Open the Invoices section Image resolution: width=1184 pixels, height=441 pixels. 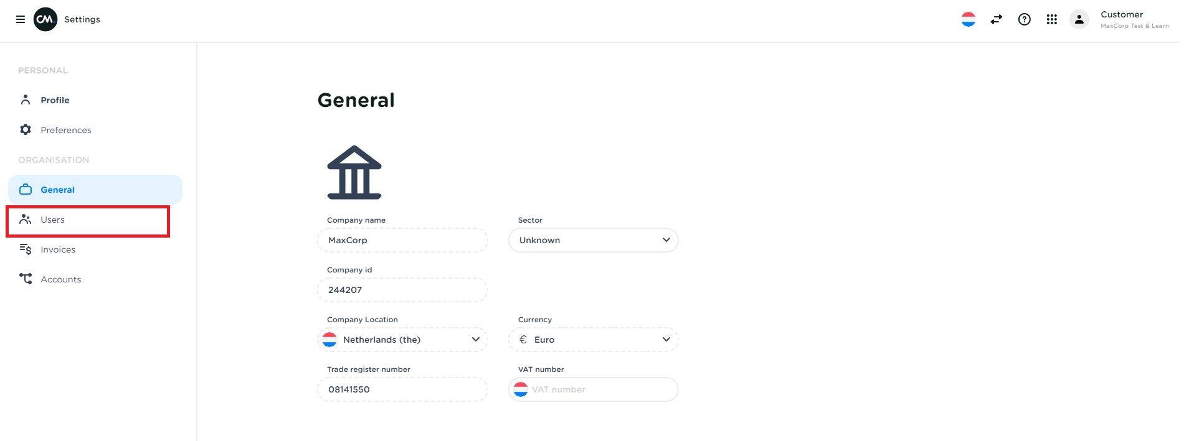click(x=58, y=249)
